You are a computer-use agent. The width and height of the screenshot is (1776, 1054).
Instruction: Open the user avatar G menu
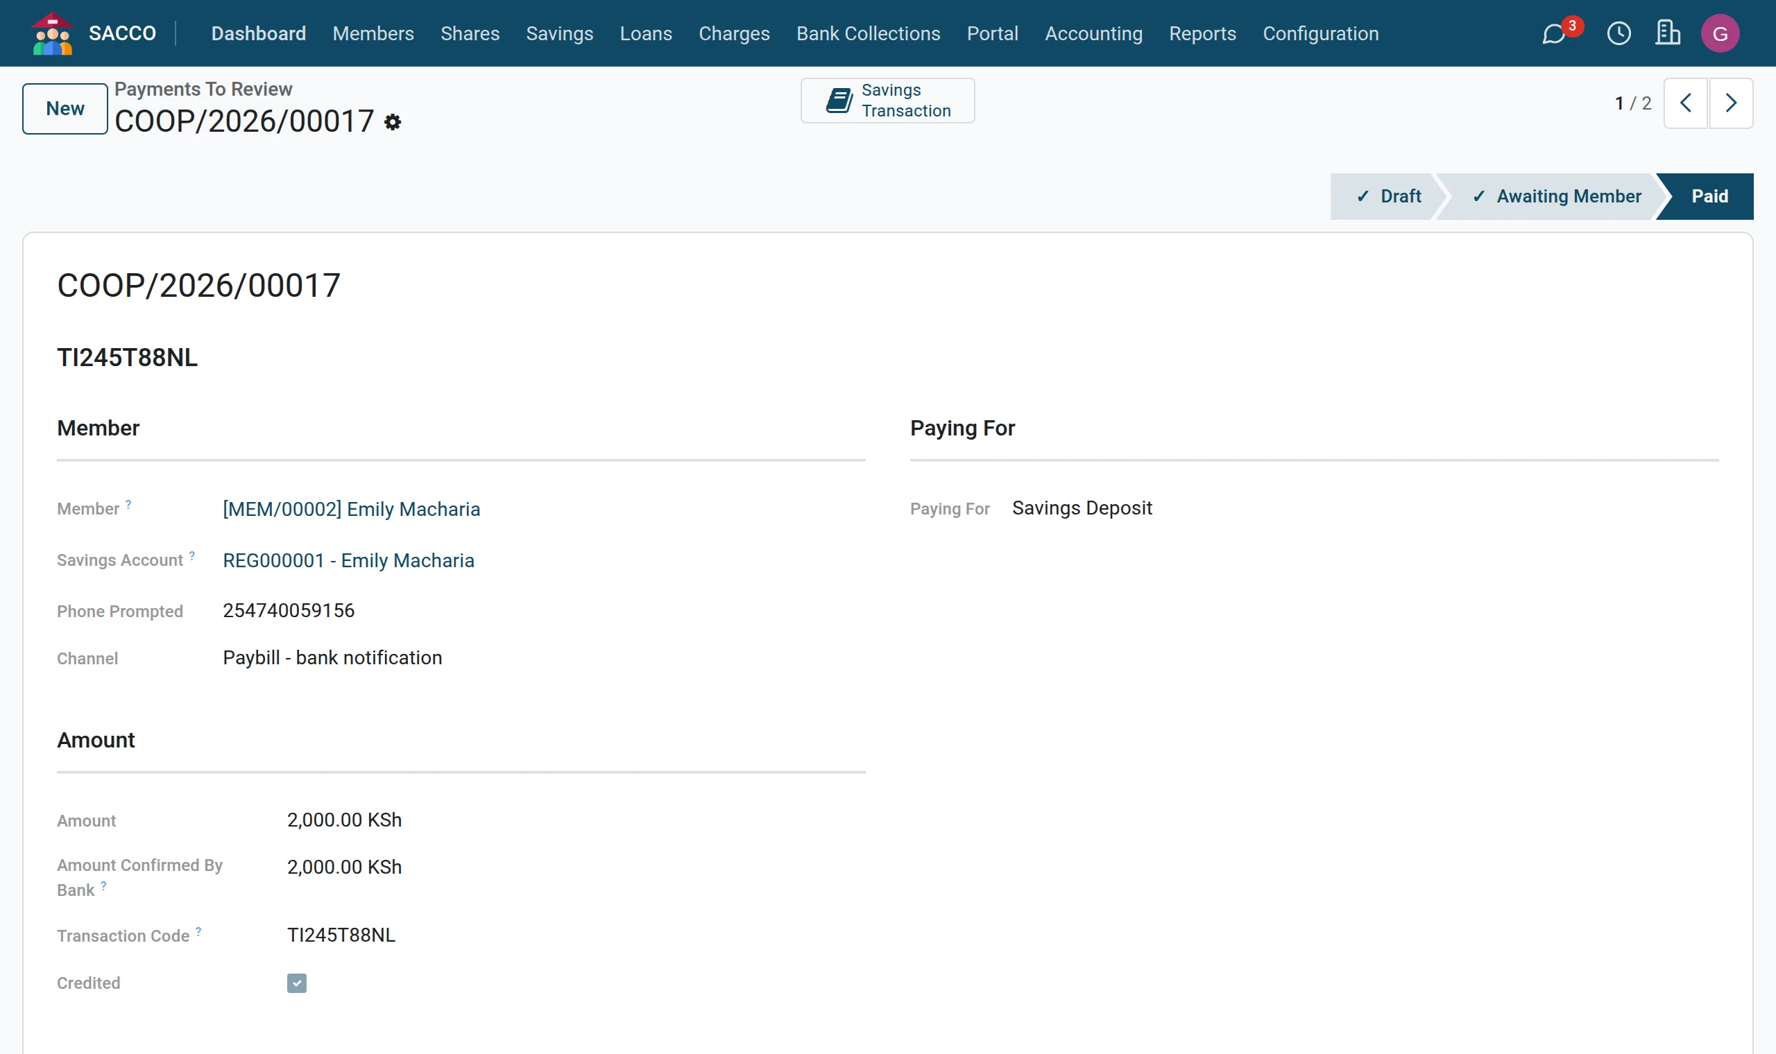tap(1720, 33)
